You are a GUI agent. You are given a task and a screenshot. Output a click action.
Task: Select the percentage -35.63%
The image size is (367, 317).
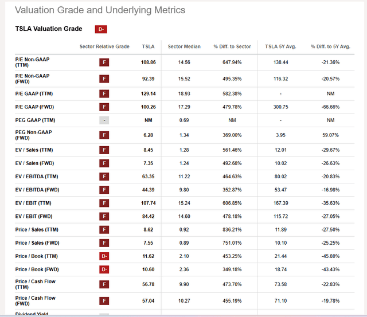330,203
